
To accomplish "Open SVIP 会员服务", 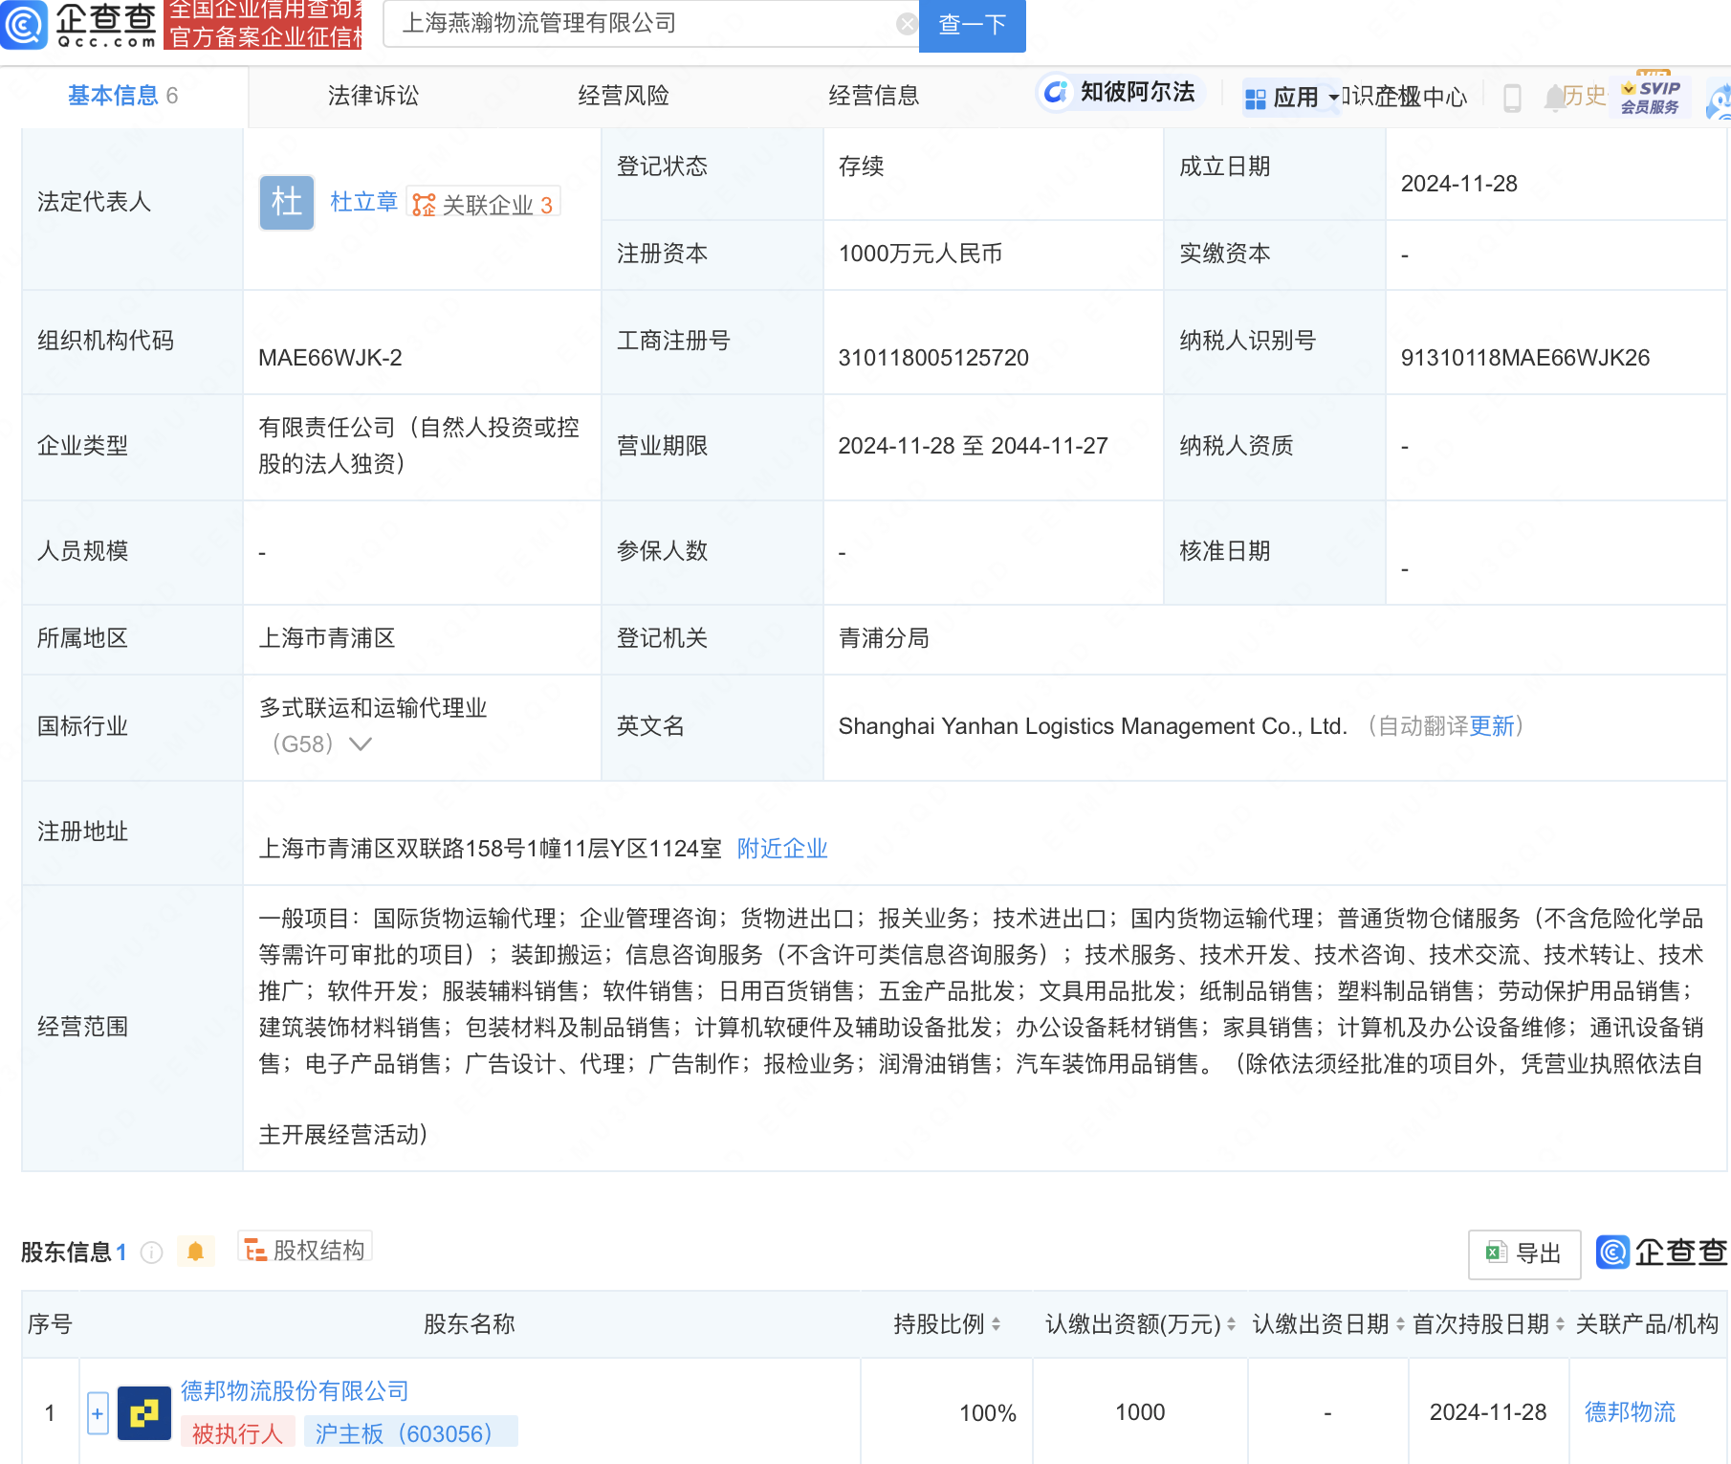I will tap(1651, 96).
